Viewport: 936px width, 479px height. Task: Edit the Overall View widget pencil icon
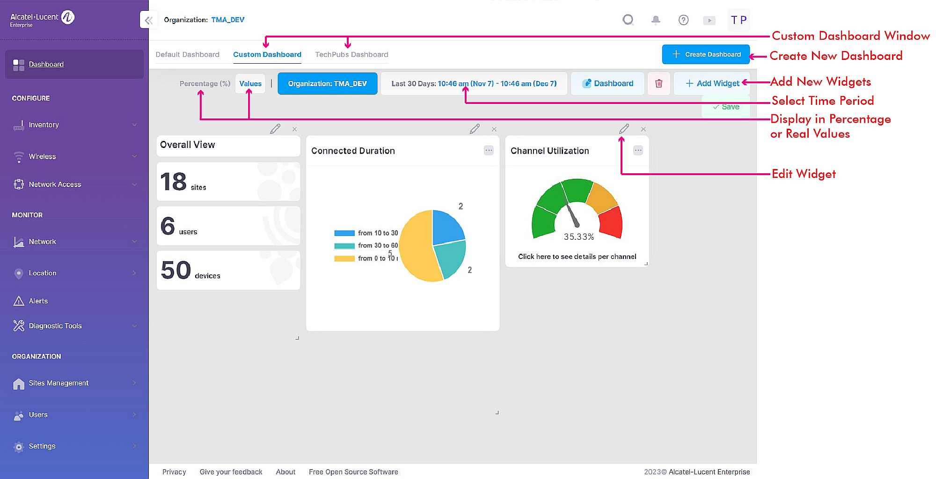[275, 129]
